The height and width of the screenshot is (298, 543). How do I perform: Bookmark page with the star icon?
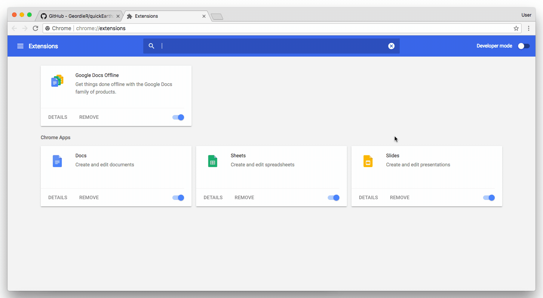pyautogui.click(x=516, y=28)
